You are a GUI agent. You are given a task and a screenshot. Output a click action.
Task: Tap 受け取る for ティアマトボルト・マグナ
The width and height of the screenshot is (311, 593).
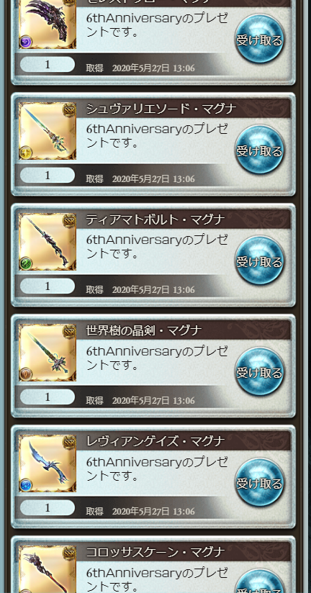point(260,261)
